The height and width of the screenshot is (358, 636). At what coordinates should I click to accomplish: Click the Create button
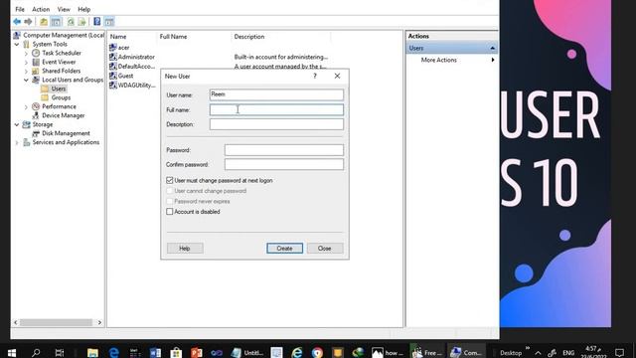285,248
